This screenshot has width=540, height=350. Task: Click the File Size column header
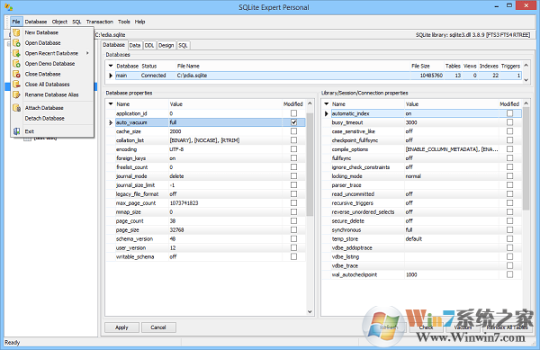click(x=420, y=66)
